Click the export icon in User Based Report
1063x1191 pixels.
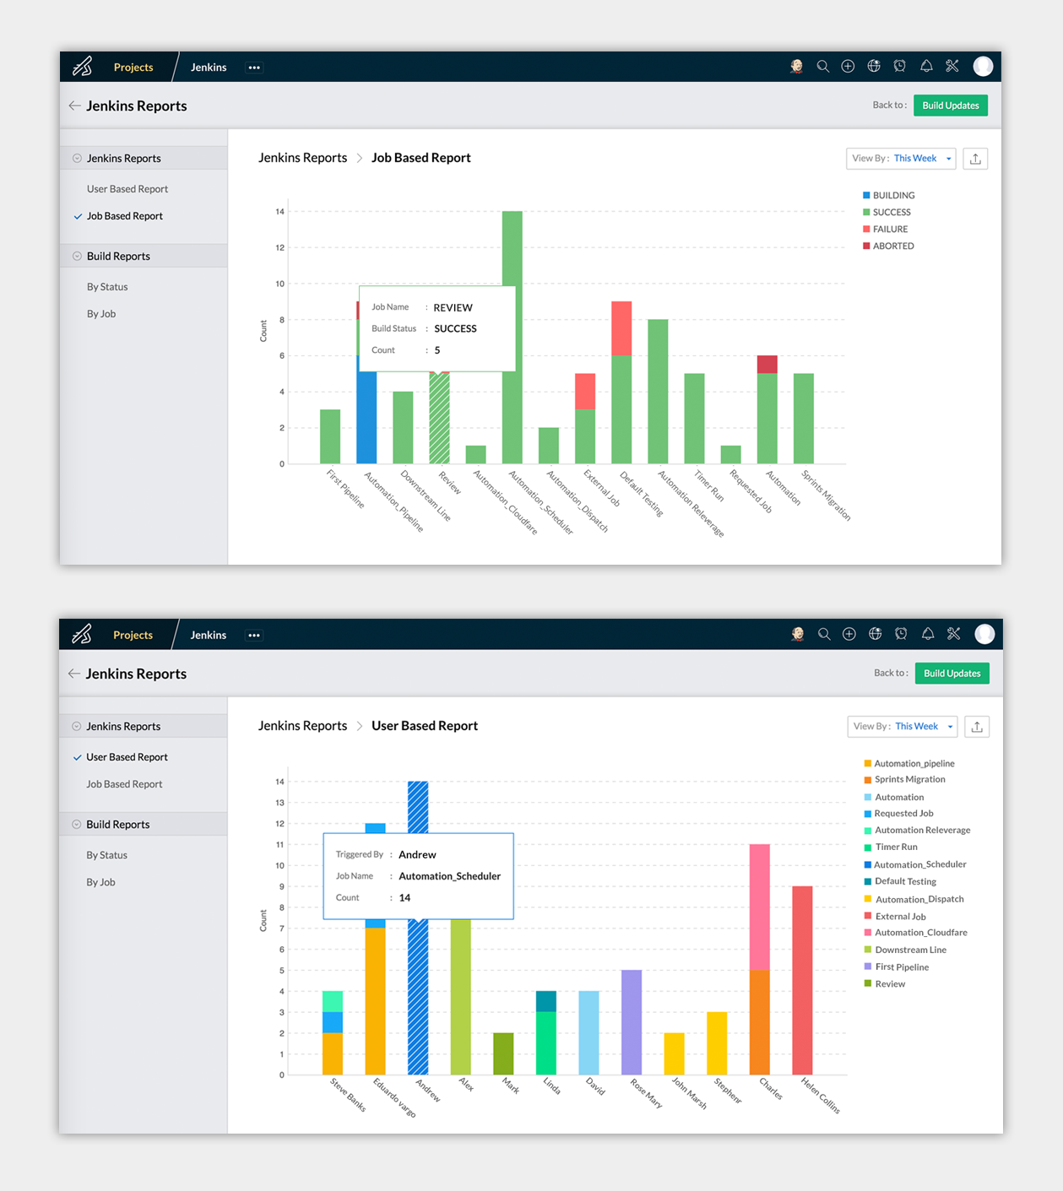coord(977,727)
